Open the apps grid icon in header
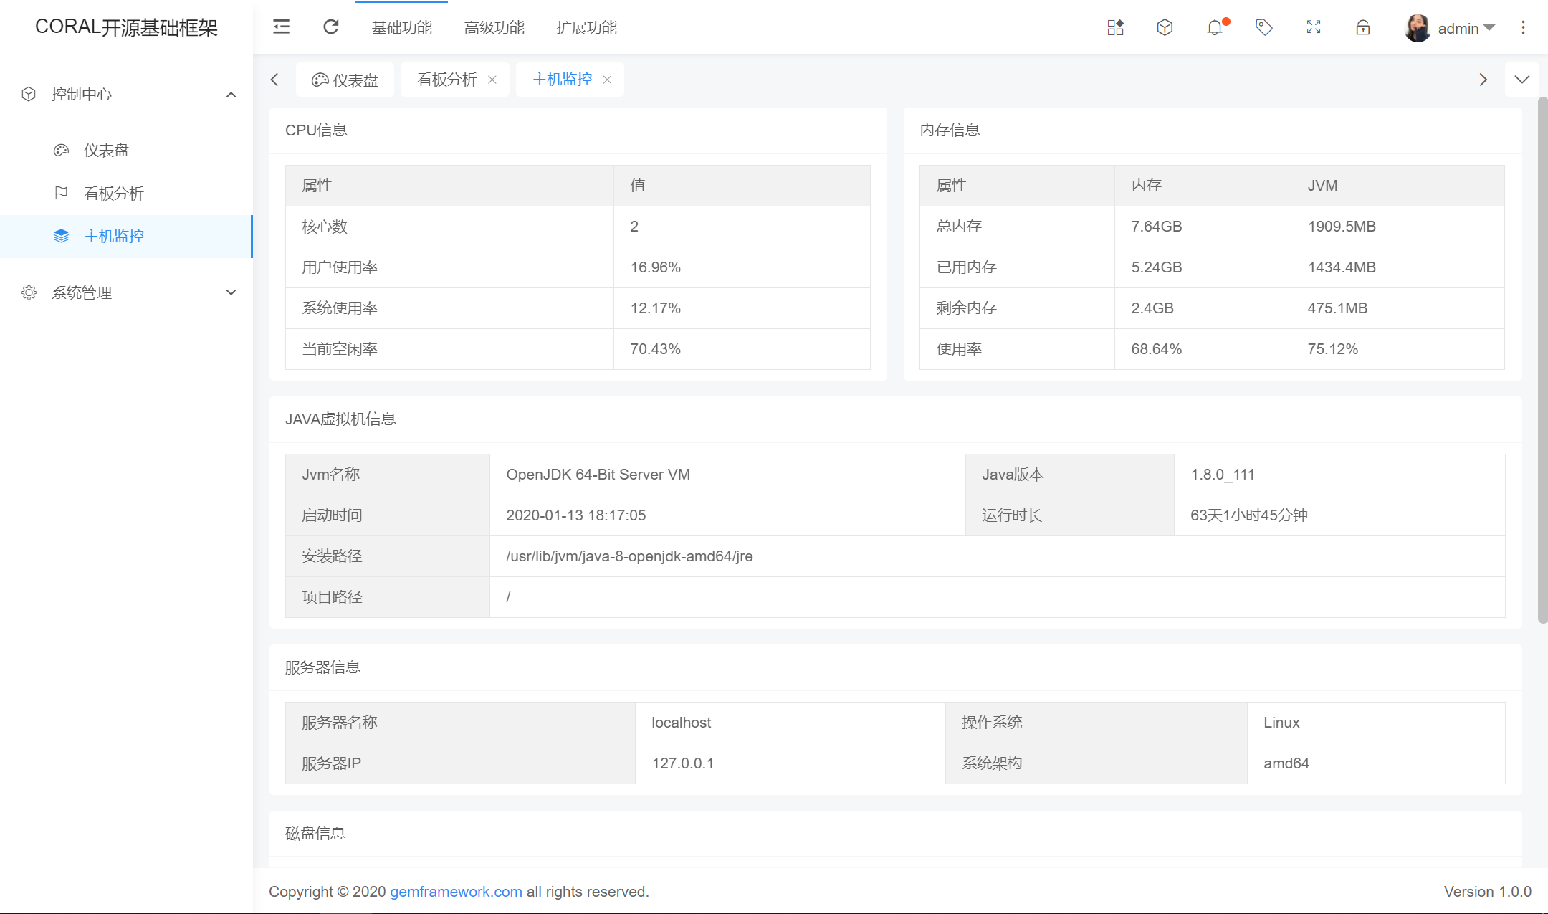This screenshot has height=914, width=1548. [1115, 27]
